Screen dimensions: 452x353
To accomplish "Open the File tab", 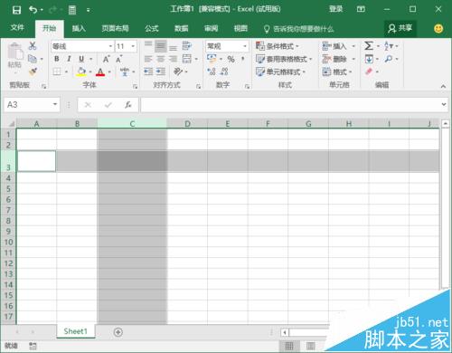I will (x=17, y=28).
